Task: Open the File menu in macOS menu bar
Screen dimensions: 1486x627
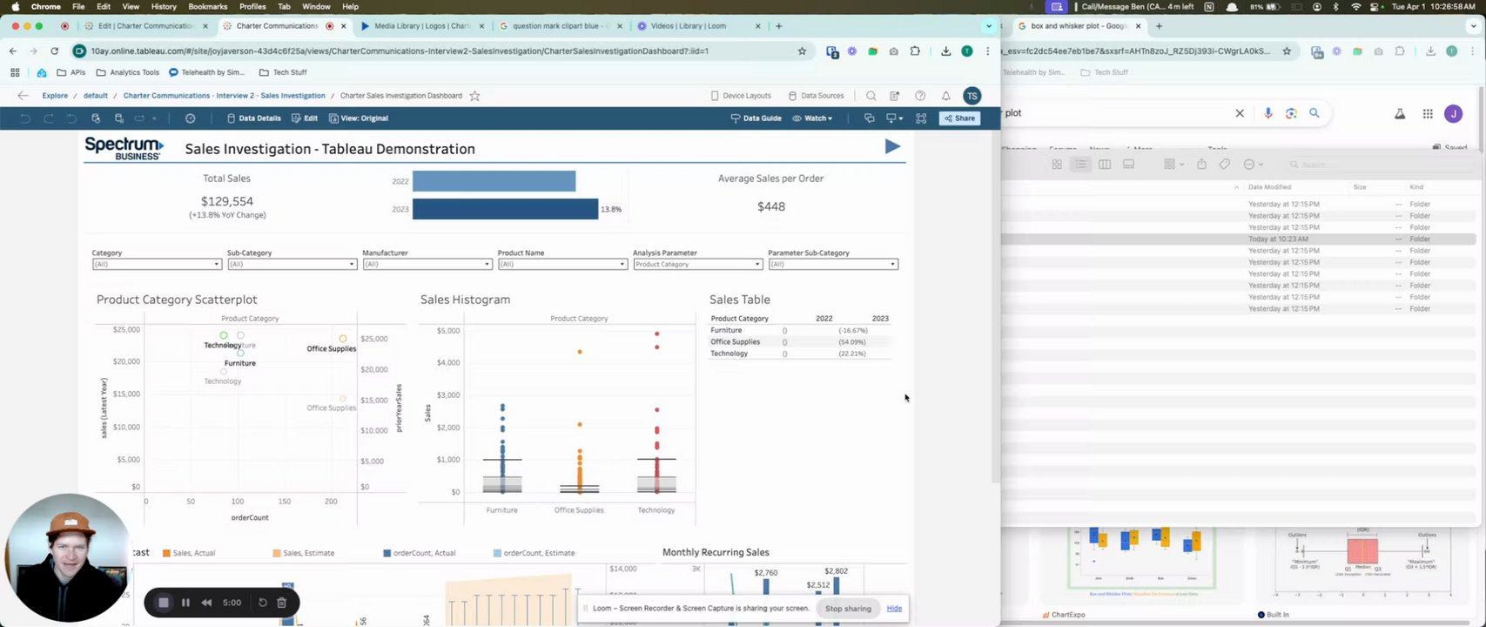Action: 78,6
